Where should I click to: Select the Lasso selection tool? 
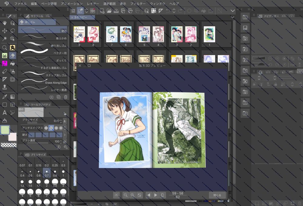(x=12, y=31)
